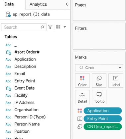Click the ep_report data source icon
Viewport: 126px width, 139px height.
(8, 14)
